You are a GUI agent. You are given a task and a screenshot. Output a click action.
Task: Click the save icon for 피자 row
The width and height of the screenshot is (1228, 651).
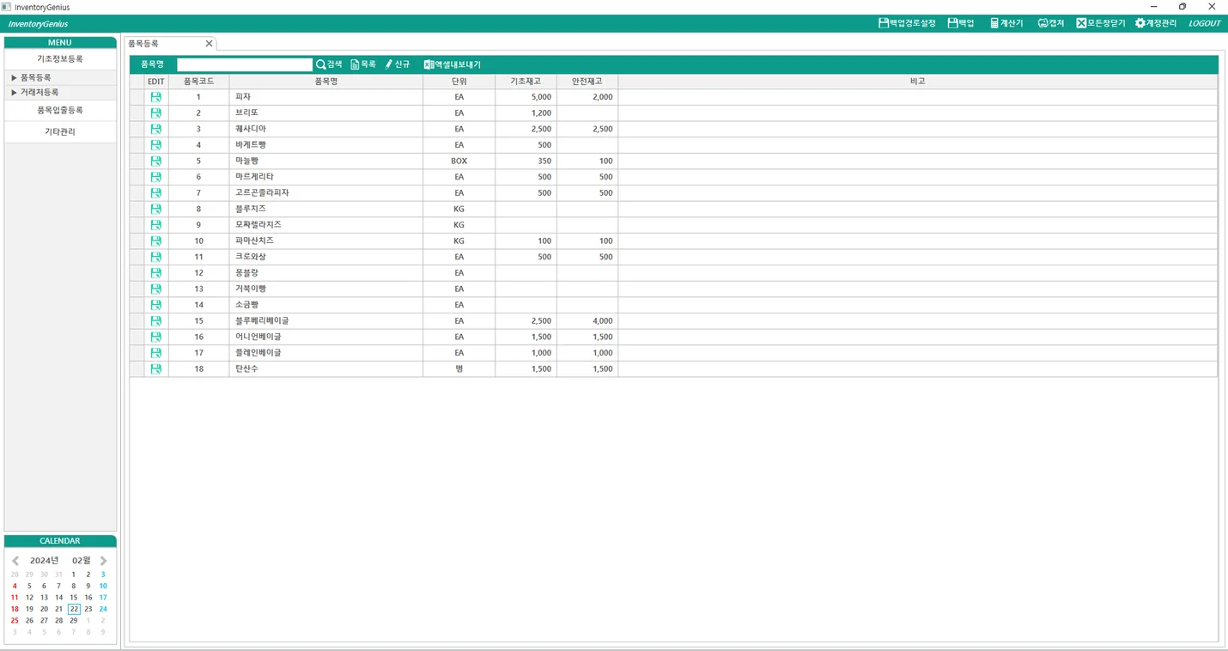click(x=156, y=97)
